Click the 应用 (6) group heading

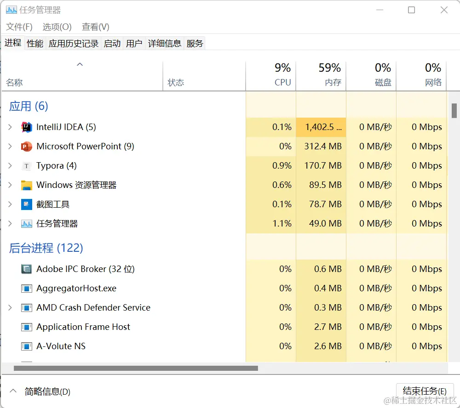tap(29, 106)
